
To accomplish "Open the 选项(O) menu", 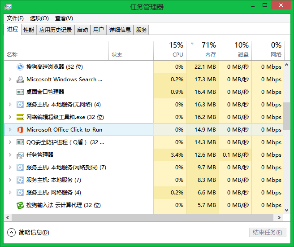I will [x=39, y=18].
